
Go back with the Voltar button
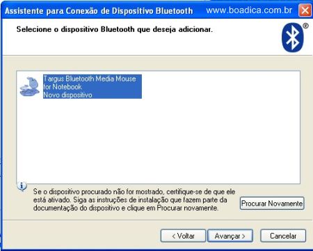183,236
